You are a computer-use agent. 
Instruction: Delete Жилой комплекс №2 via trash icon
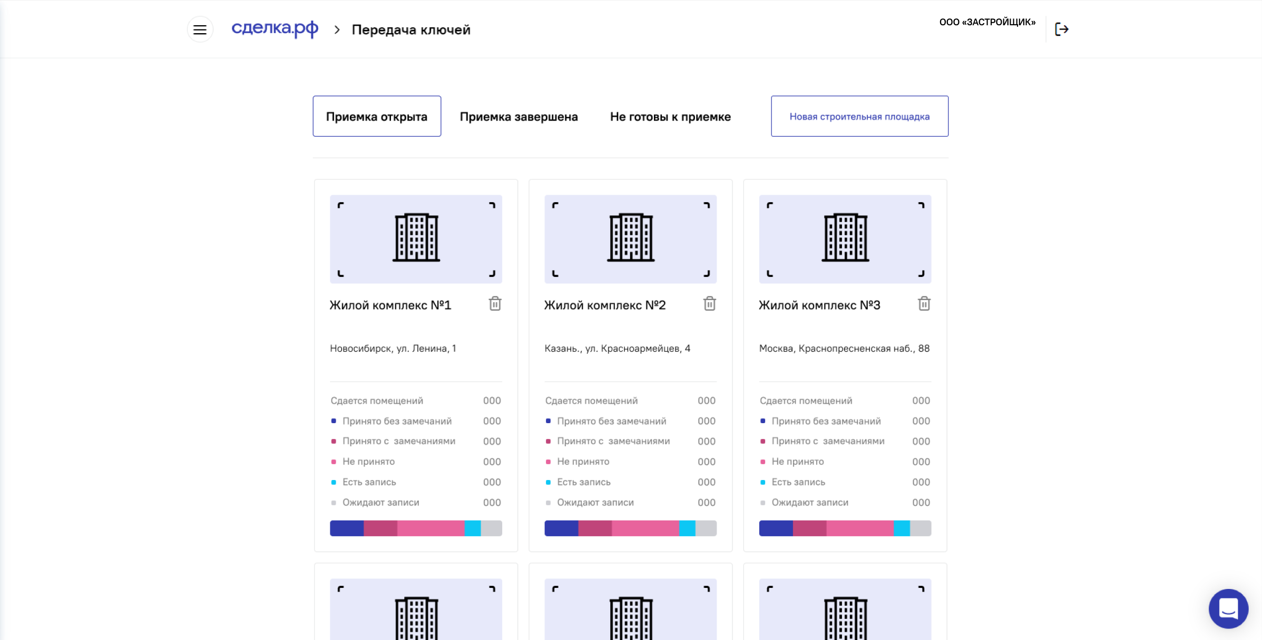[709, 304]
